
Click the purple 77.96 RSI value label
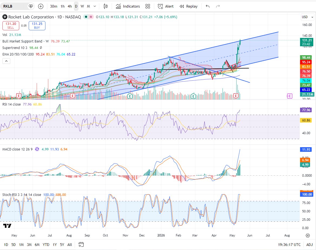tap(306, 110)
